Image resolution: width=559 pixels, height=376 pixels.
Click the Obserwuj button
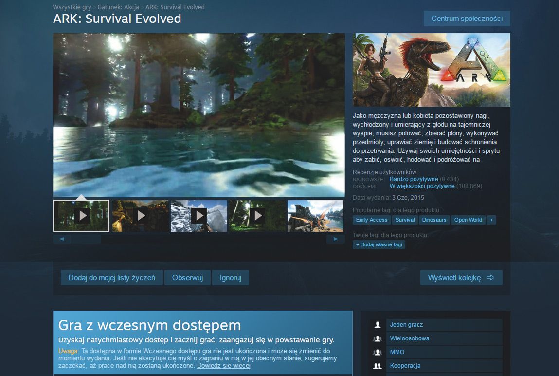tap(187, 278)
